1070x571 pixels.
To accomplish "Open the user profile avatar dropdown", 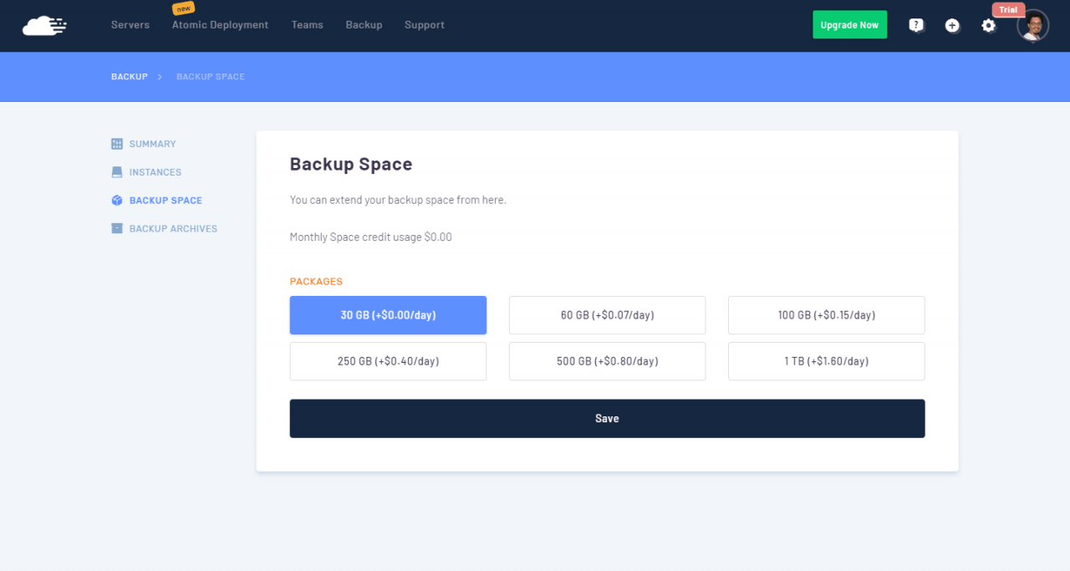I will [x=1032, y=25].
